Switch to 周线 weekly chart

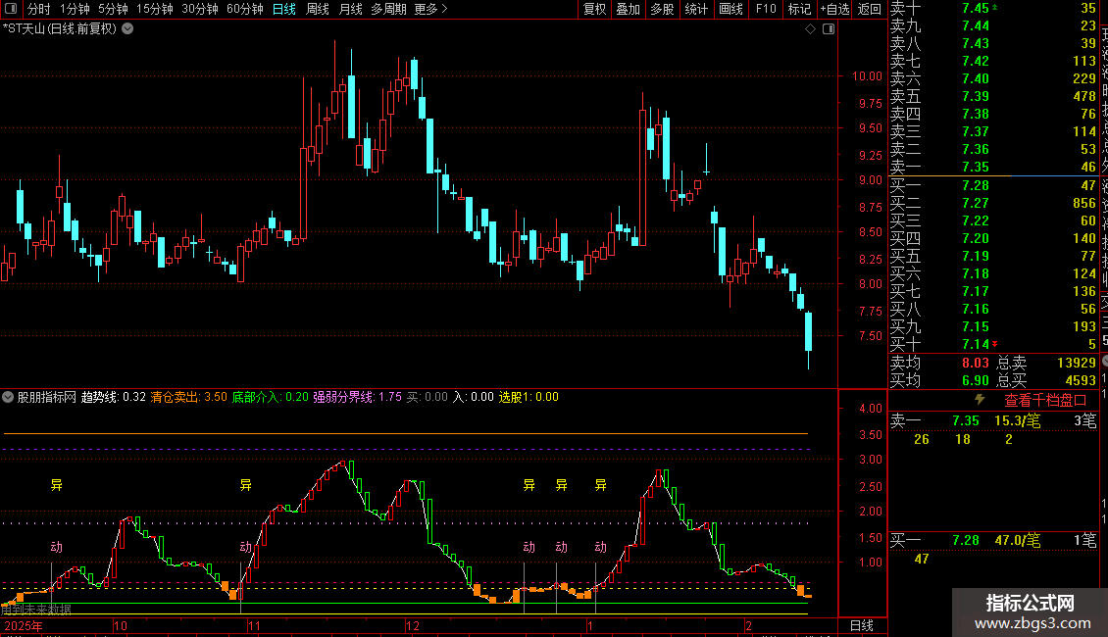click(318, 9)
